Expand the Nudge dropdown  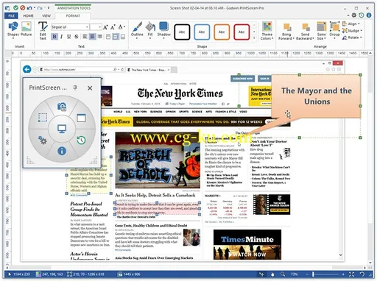[x=352, y=31]
